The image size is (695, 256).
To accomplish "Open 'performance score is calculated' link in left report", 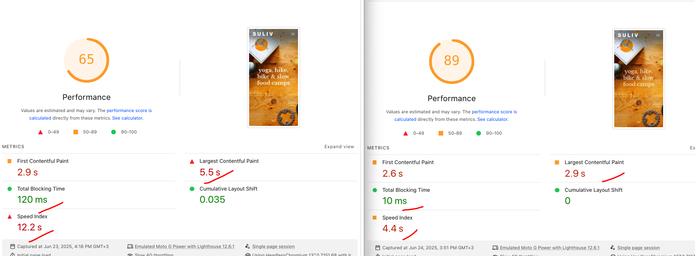I will [x=129, y=111].
